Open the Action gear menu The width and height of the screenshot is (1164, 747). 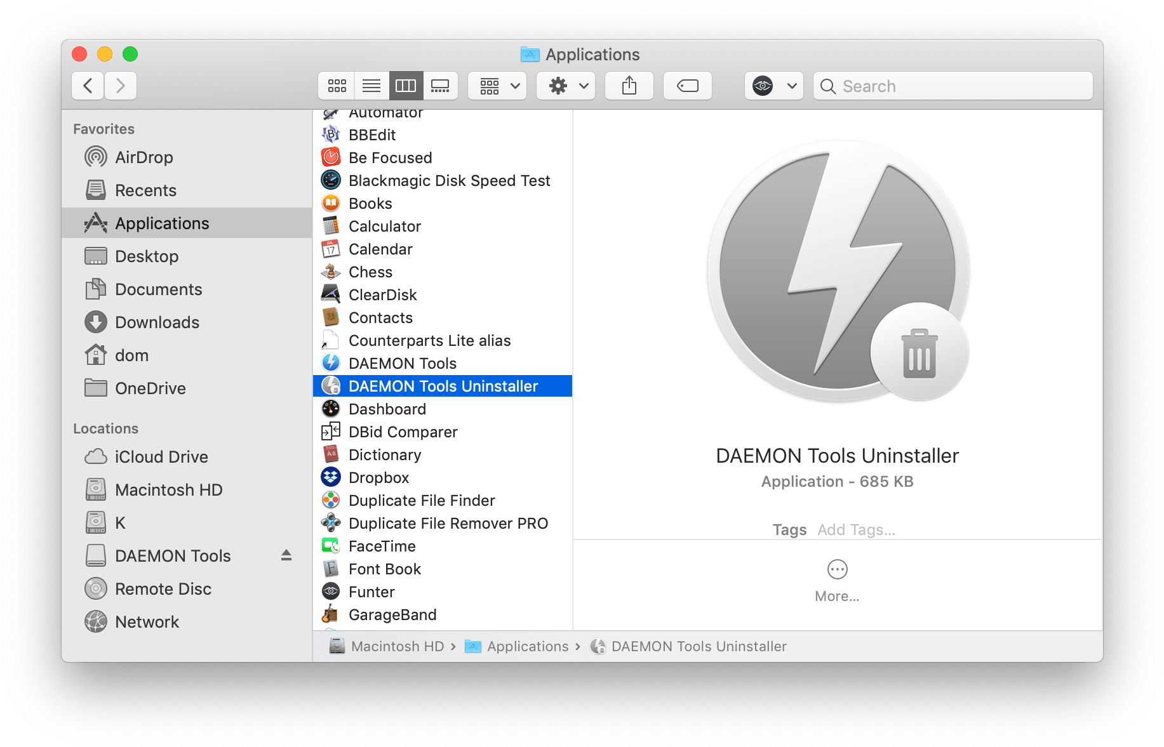(x=566, y=86)
